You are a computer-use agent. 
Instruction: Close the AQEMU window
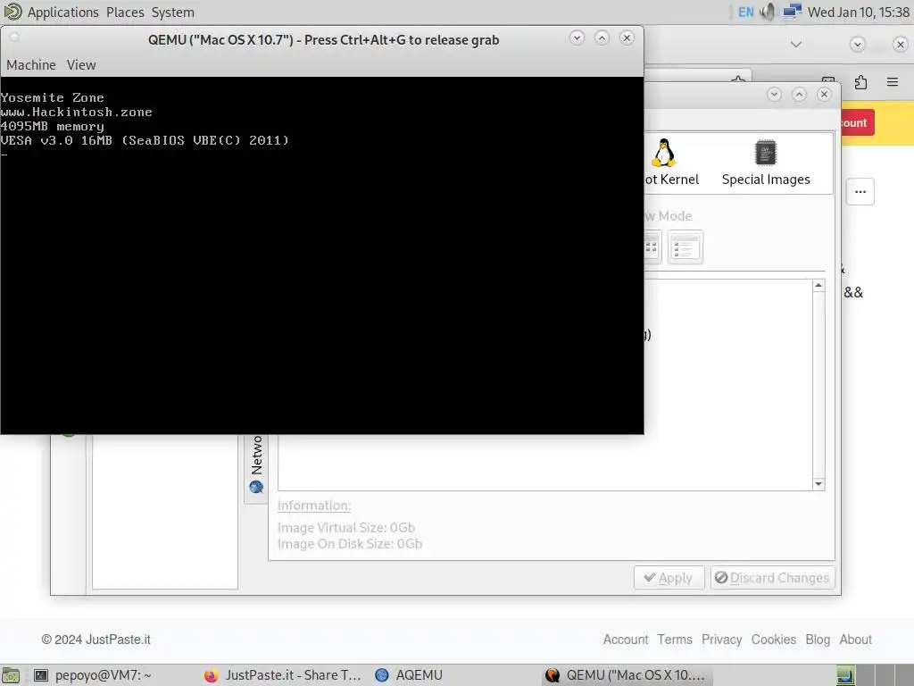tap(824, 94)
